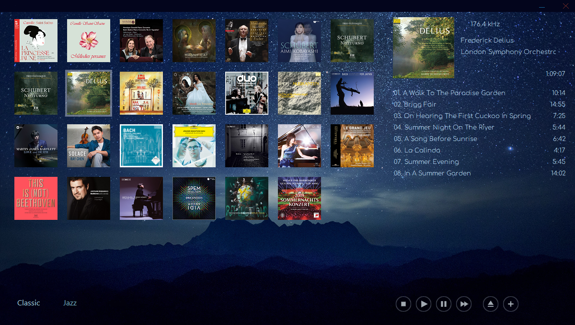Click the Eject icon
This screenshot has height=325, width=575.
pos(491,304)
